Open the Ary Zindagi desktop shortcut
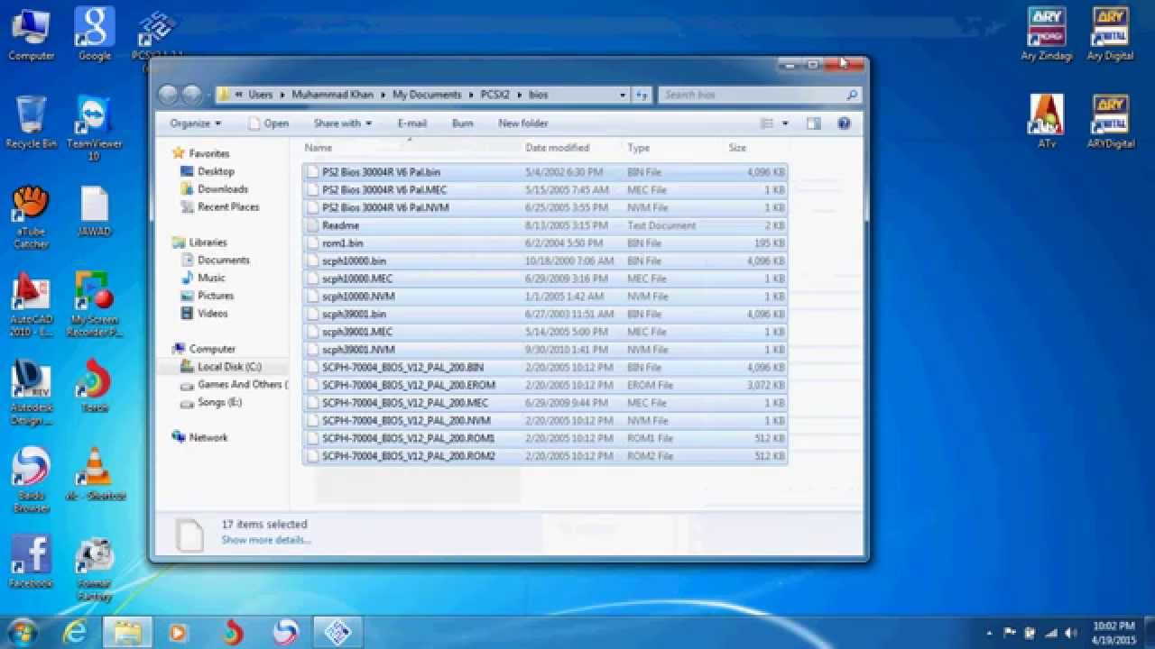 1047,34
